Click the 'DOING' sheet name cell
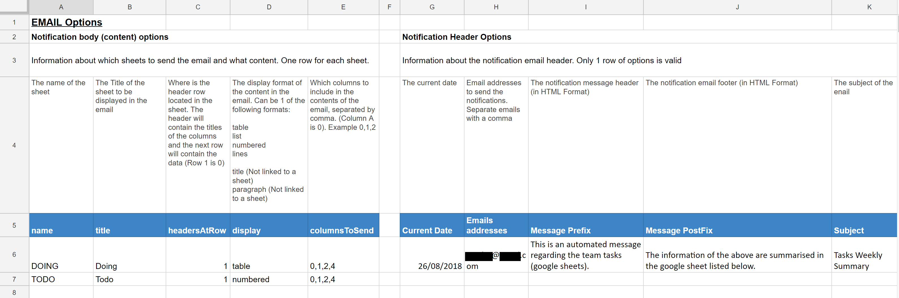The image size is (899, 298). pos(61,255)
